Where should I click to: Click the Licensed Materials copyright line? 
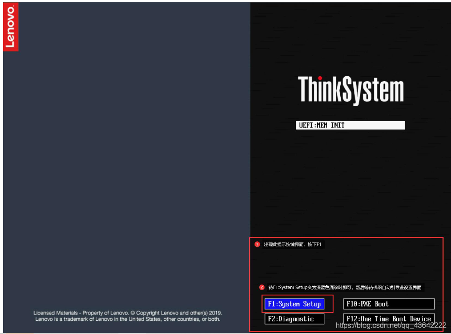pos(127,313)
